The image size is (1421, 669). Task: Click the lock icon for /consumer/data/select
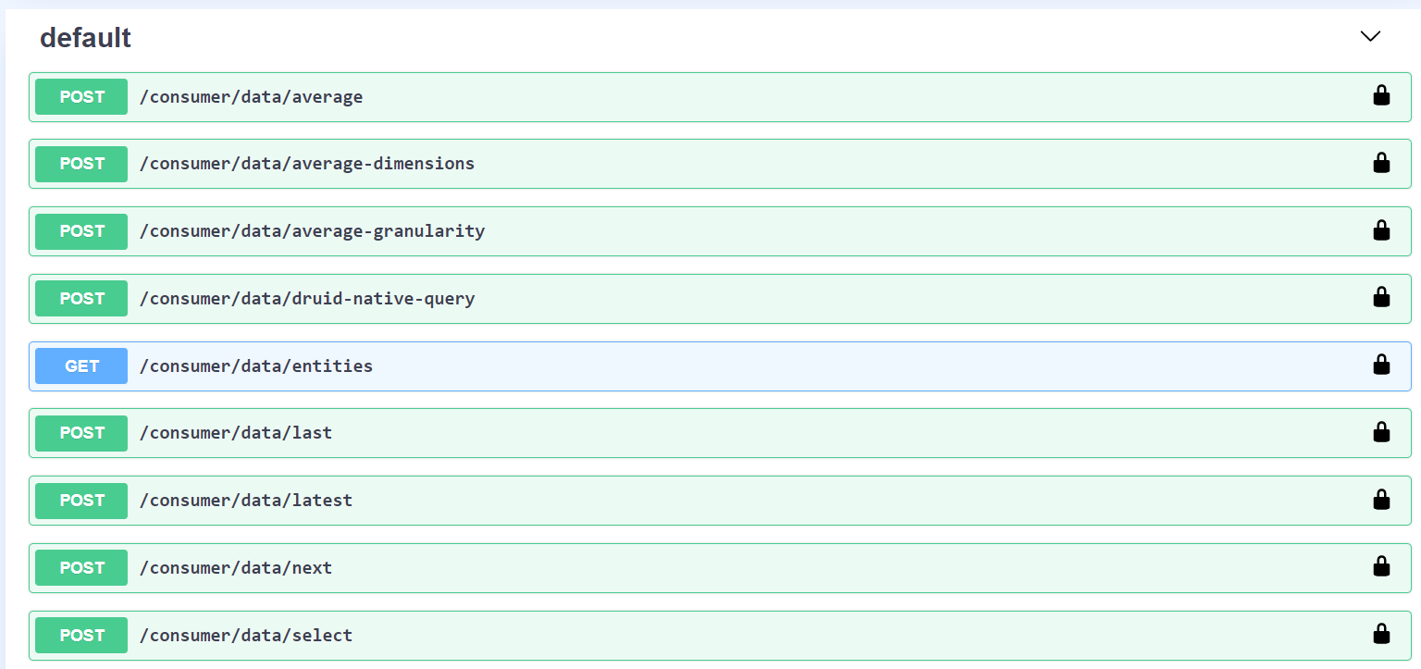(1381, 634)
